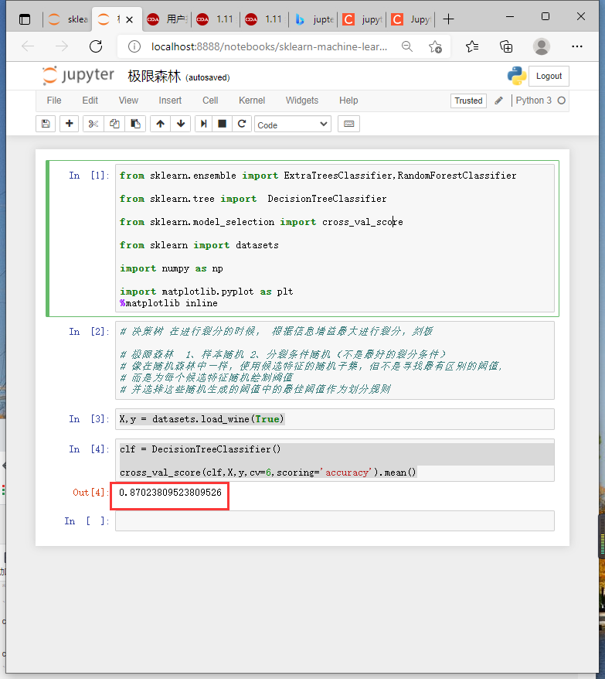Go forward in the browser
This screenshot has height=679, width=605.
coord(62,46)
